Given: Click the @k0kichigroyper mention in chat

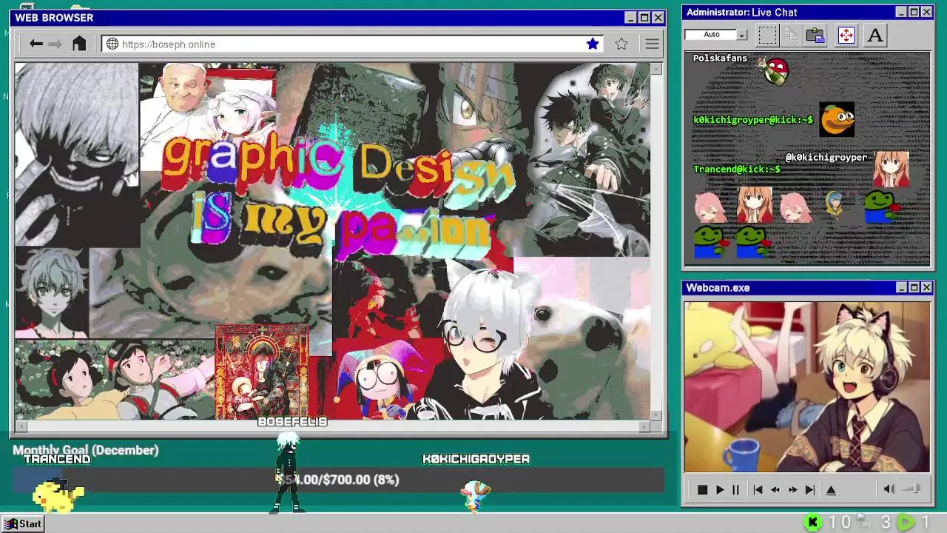Looking at the screenshot, I should click(x=826, y=158).
